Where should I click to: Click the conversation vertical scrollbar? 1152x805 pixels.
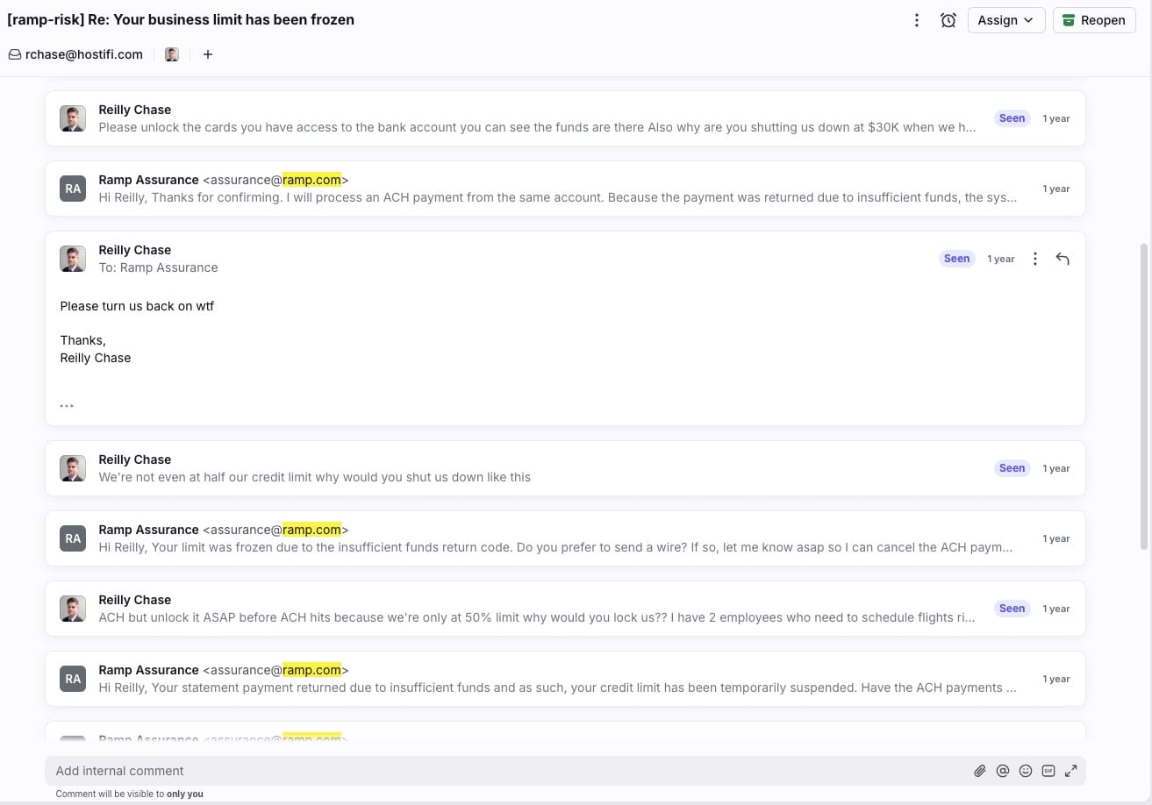tap(1143, 396)
